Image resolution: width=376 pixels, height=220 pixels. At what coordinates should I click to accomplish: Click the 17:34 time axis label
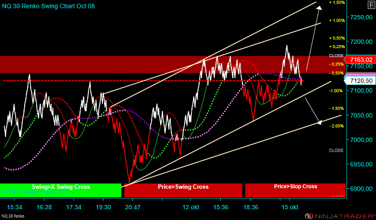73,207
